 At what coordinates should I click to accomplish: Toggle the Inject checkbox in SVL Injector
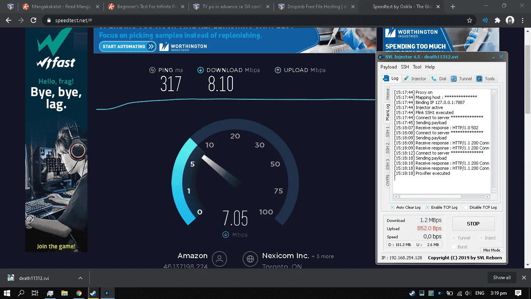(481, 238)
